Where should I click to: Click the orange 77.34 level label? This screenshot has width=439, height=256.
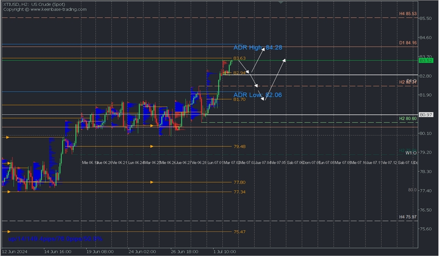239,192
